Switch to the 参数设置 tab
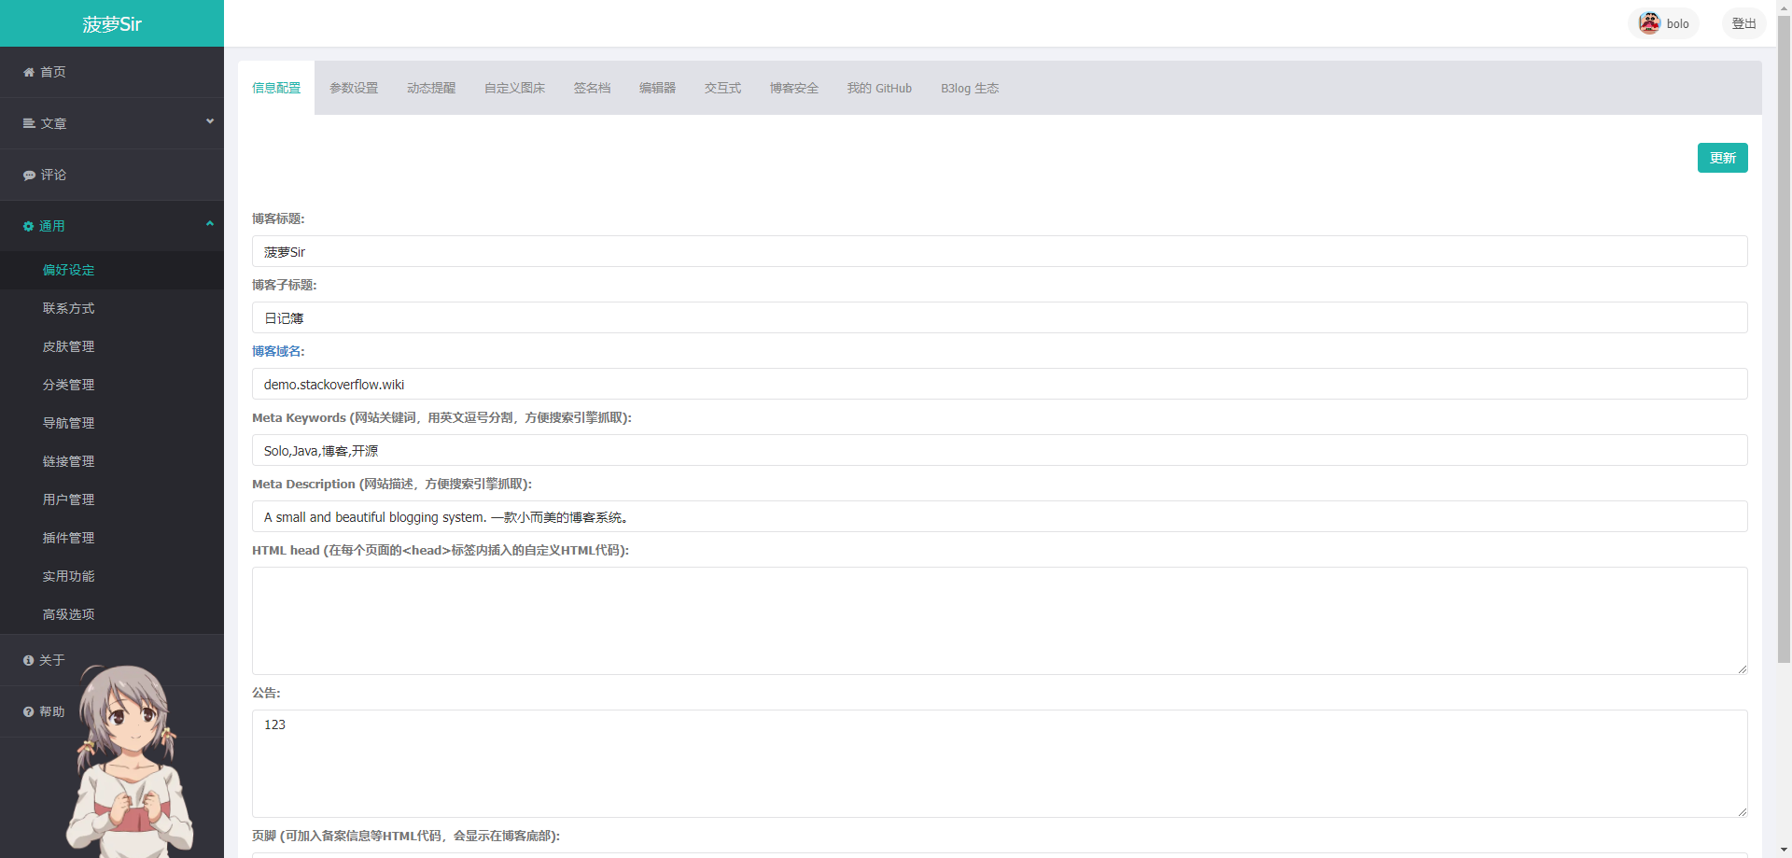 354,88
